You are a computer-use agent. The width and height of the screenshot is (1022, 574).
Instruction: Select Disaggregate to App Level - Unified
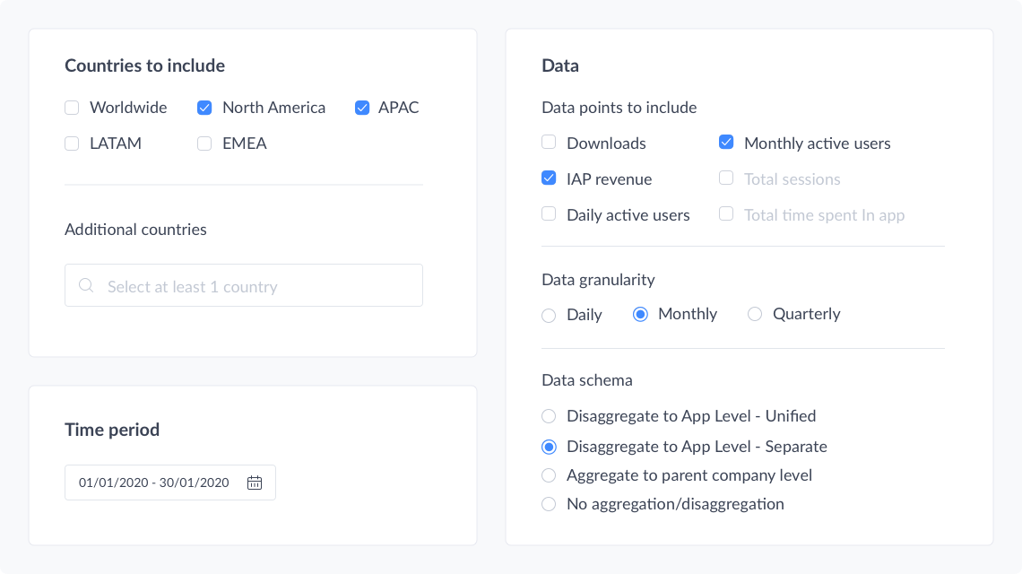coord(549,416)
